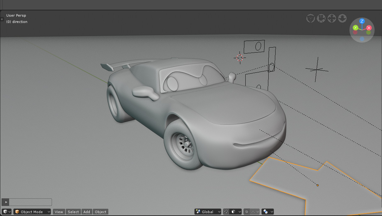Open the Global transform orientation dropdown

pyautogui.click(x=208, y=212)
